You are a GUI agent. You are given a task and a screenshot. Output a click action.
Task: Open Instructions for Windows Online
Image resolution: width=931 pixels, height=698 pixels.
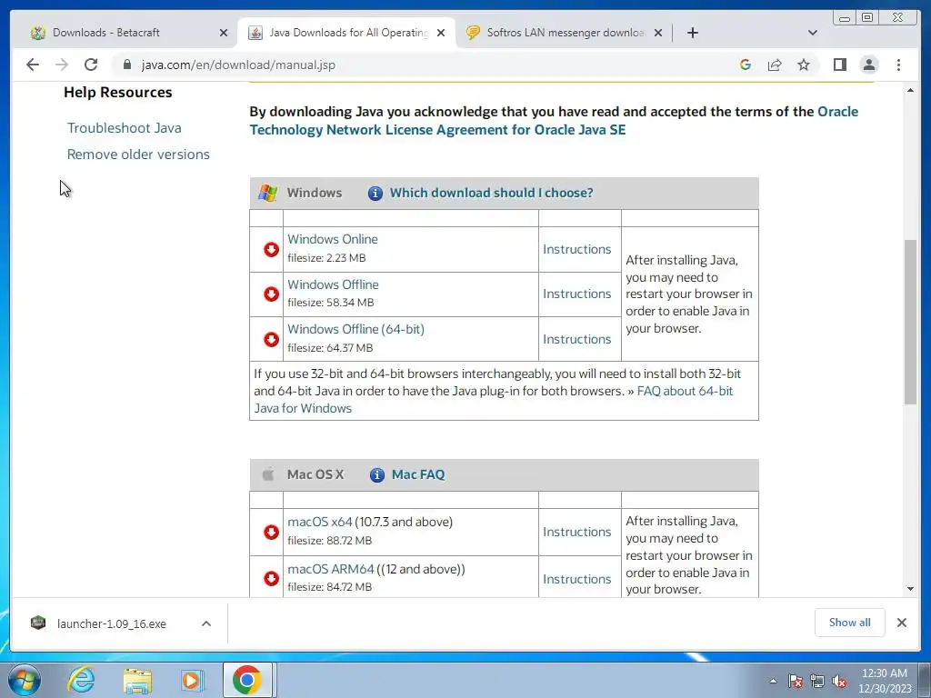576,249
